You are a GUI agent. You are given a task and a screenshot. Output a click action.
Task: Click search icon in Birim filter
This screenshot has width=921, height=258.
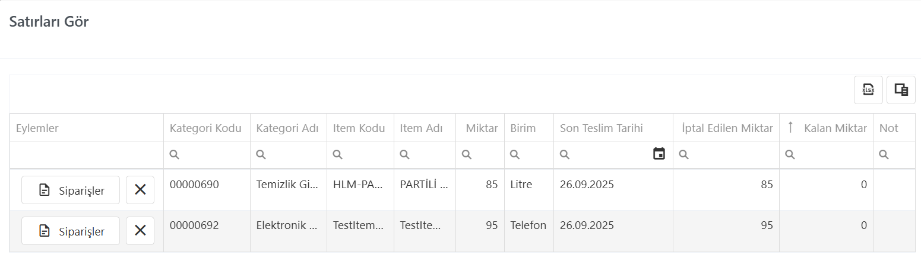click(x=515, y=154)
